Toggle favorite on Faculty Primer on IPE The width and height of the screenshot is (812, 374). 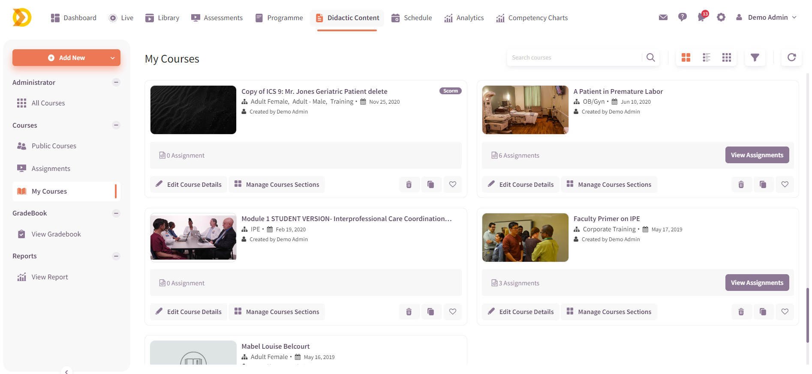point(785,312)
